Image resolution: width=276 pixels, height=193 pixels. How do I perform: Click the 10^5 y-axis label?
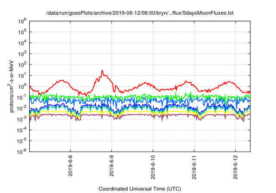point(22,32)
